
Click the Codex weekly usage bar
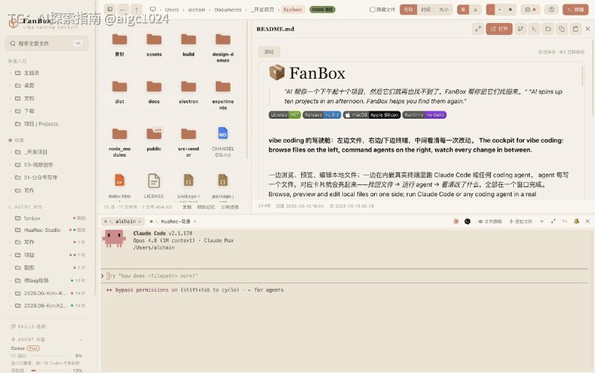[x=49, y=370]
